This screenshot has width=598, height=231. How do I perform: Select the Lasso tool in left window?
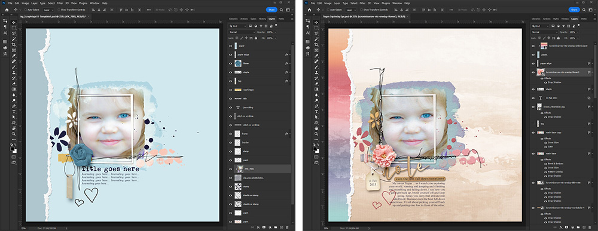(14, 33)
